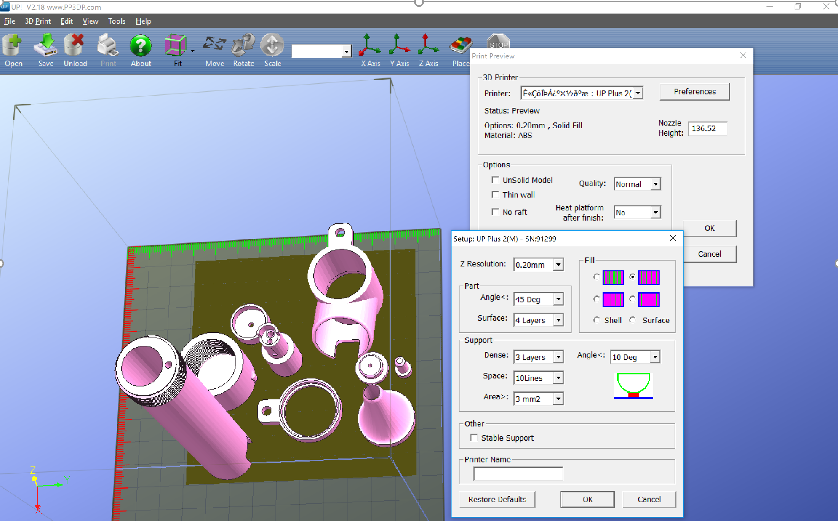Screen dimensions: 838x521
Task: Select the two-block magenta fill radio
Action: point(632,299)
